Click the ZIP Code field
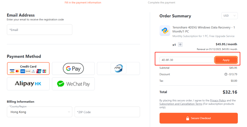 (107, 112)
